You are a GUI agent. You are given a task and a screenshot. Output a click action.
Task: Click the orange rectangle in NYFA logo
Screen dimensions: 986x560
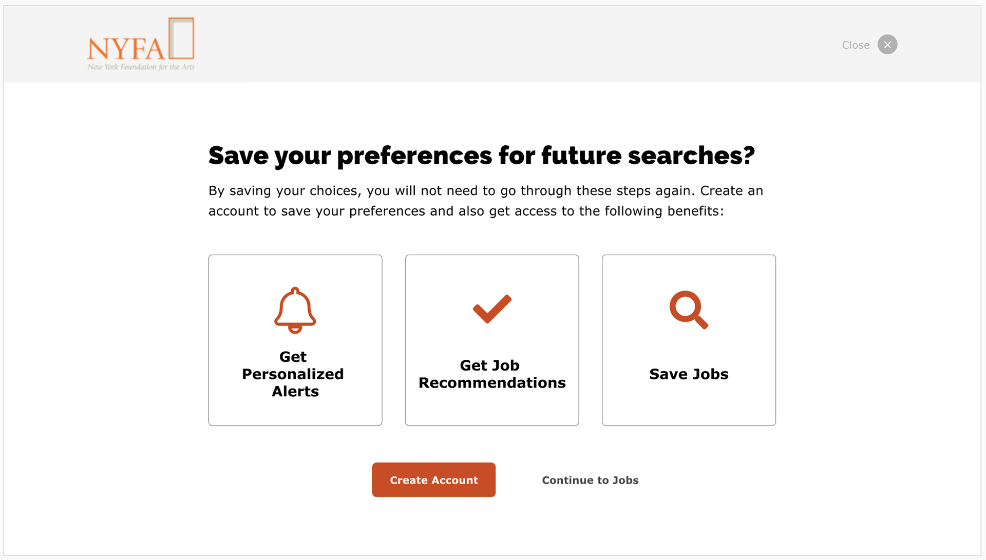tap(182, 38)
